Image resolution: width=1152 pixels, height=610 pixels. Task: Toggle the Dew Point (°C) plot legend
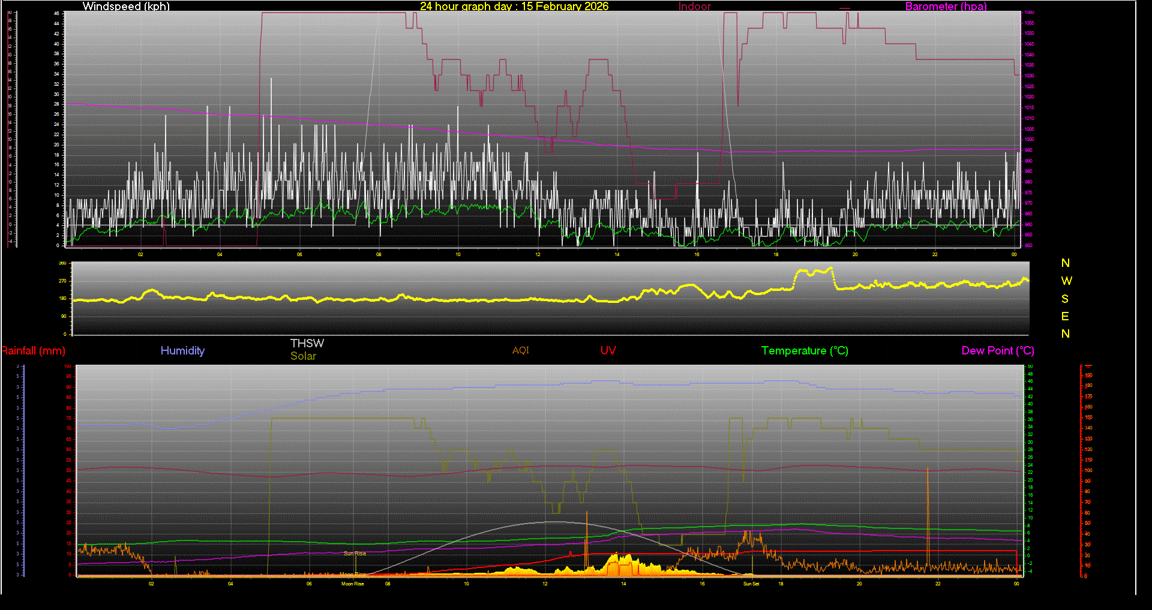click(997, 351)
